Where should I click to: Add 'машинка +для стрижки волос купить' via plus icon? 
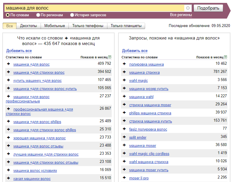pos(8,88)
